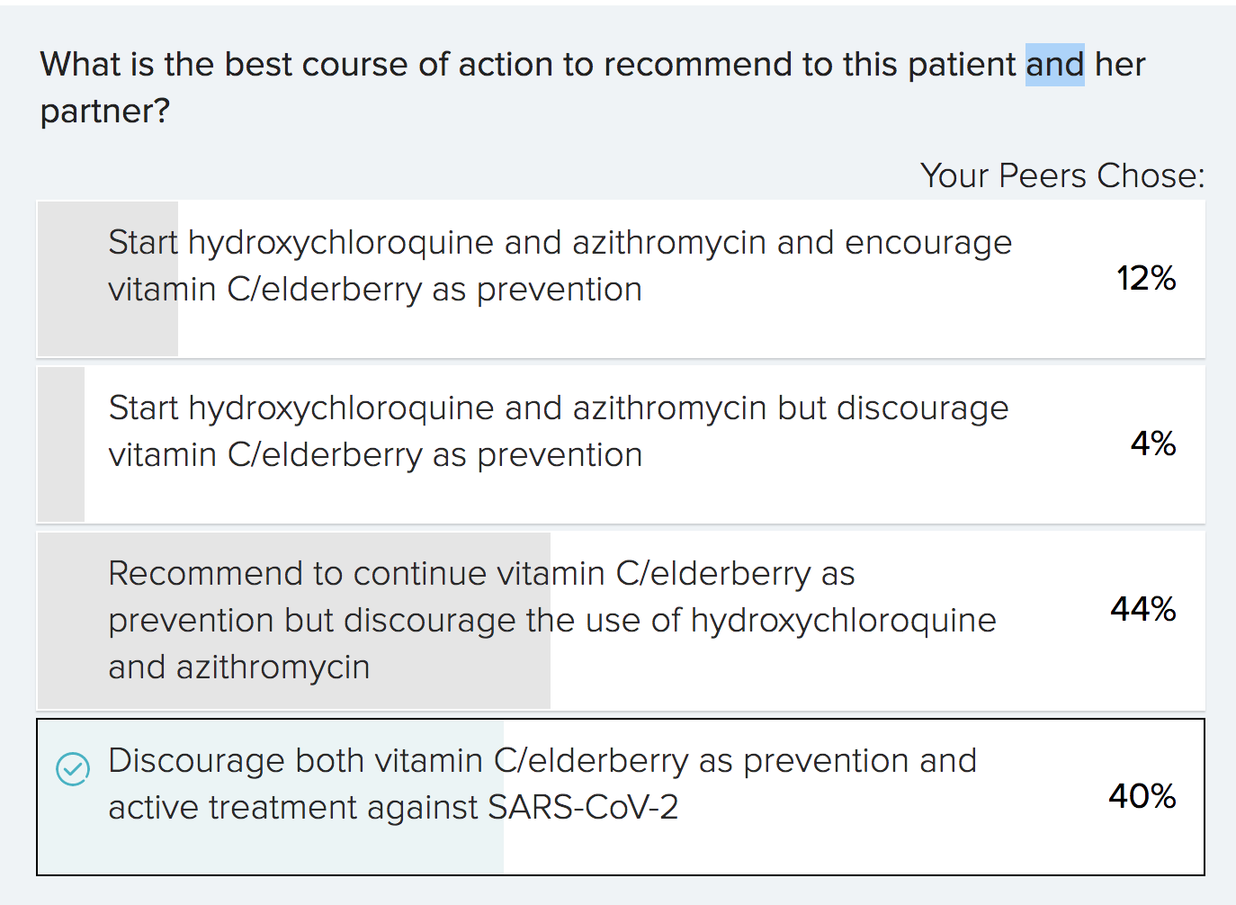Click the 'Your Peers Chose:' heading
The height and width of the screenshot is (905, 1236).
(1062, 175)
